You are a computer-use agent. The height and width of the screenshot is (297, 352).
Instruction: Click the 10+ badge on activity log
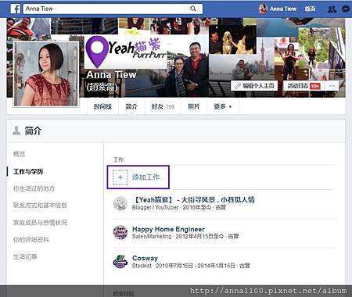tap(315, 86)
